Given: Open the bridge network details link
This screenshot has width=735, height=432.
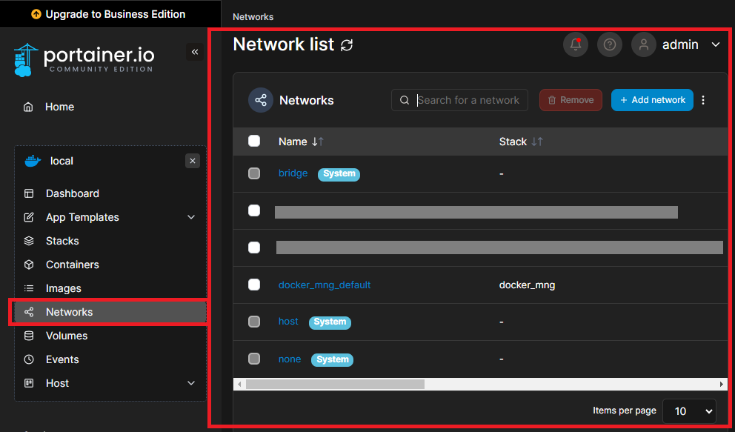Looking at the screenshot, I should (x=293, y=173).
